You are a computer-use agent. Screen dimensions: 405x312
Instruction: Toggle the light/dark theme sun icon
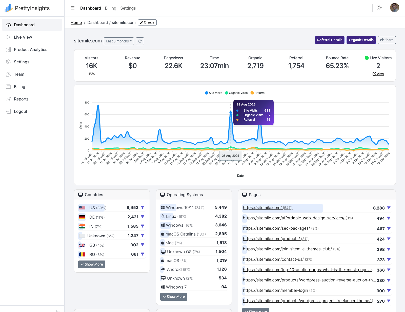pos(379,8)
